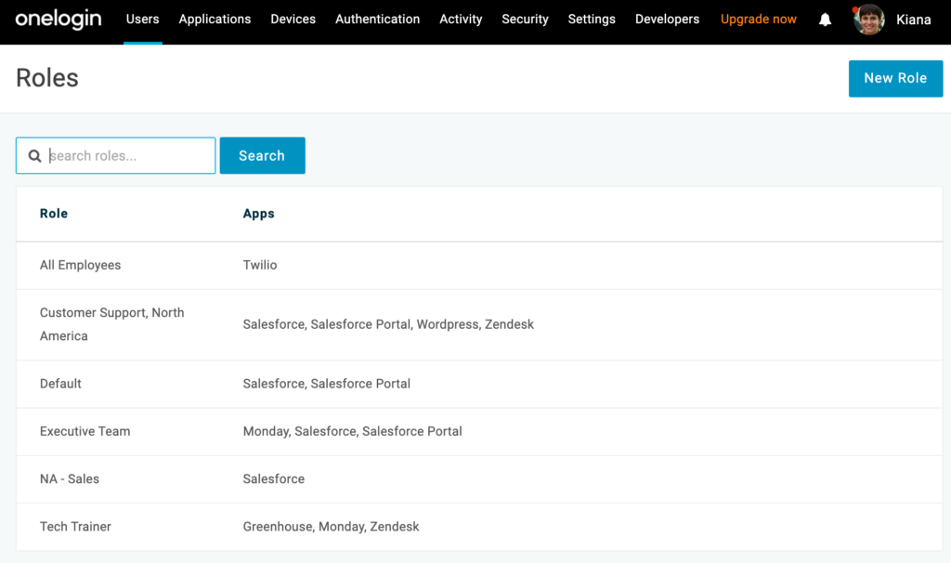
Task: Create a New Role
Action: pyautogui.click(x=895, y=78)
